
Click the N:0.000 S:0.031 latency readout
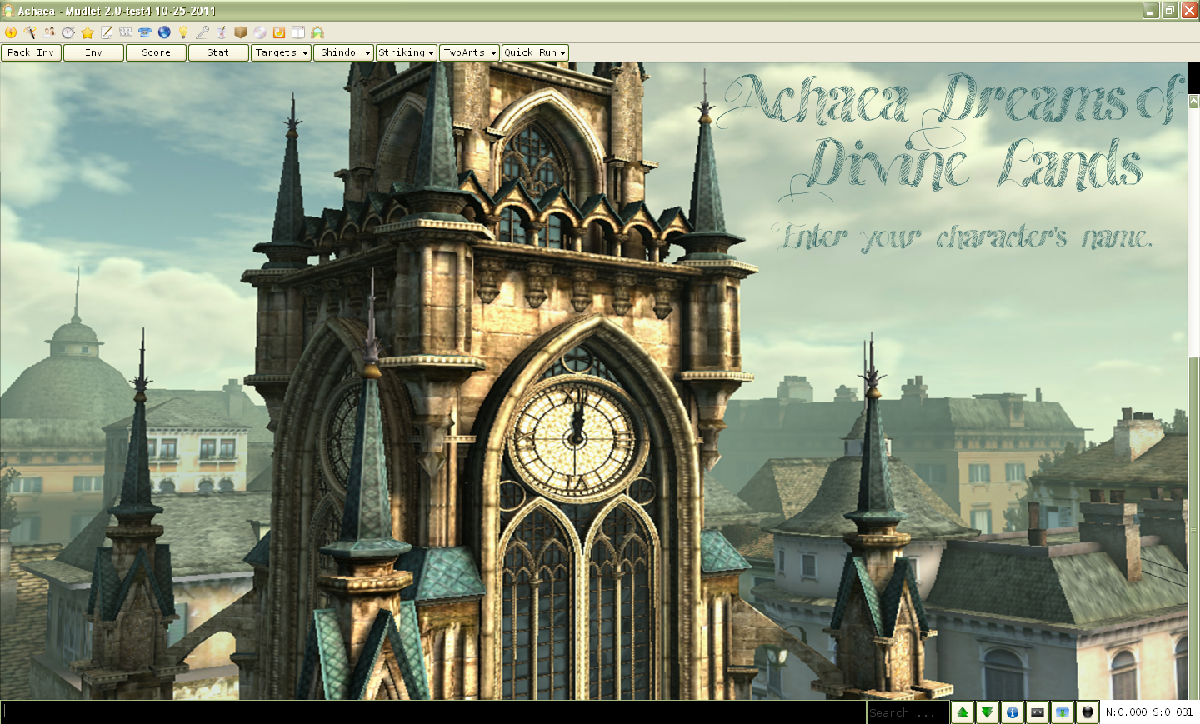coord(1149,712)
